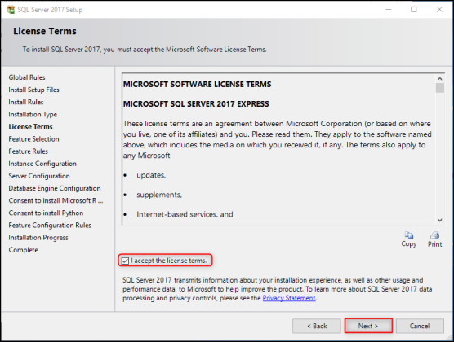Click the license text scroll down arrow
The width and height of the screenshot is (454, 342).
440,220
